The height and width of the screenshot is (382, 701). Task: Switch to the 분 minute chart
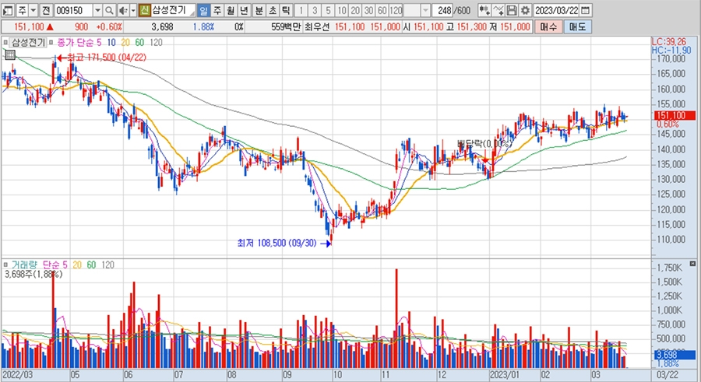[x=259, y=10]
